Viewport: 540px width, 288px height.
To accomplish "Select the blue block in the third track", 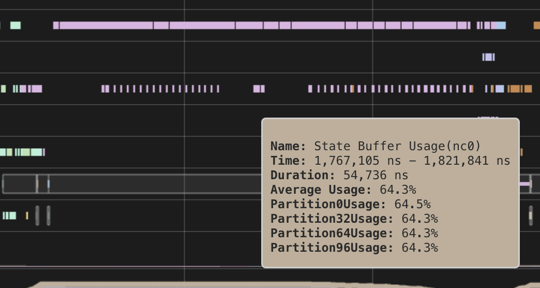I will pyautogui.click(x=500, y=89).
